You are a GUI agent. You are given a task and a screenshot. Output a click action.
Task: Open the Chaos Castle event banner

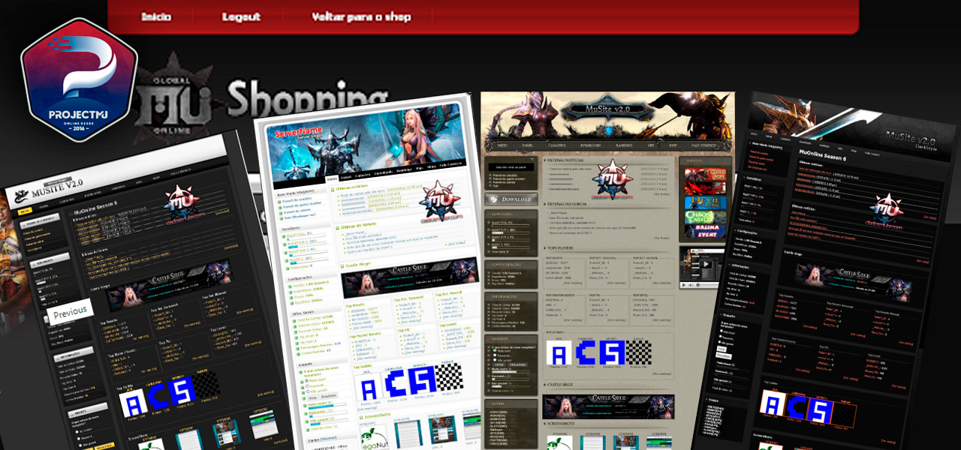click(x=706, y=218)
